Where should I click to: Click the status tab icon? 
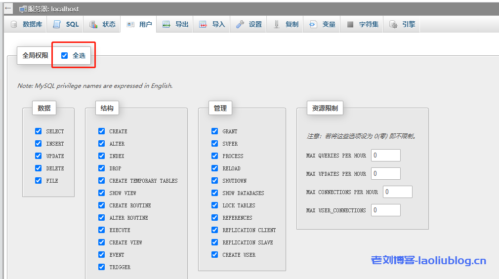click(93, 24)
